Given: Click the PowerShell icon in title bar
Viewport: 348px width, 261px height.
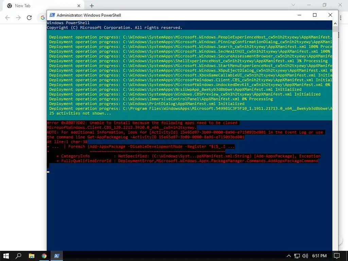Looking at the screenshot, I should tap(52, 15).
